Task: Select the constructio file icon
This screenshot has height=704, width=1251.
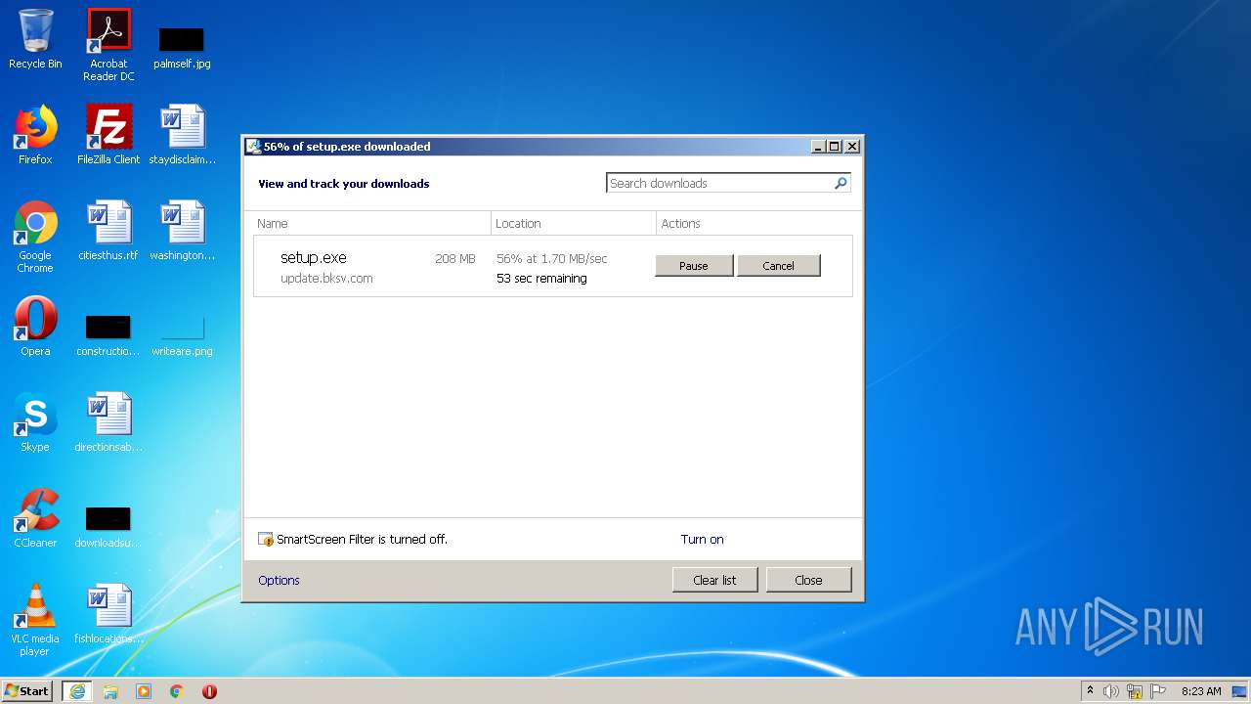Action: [x=108, y=335]
